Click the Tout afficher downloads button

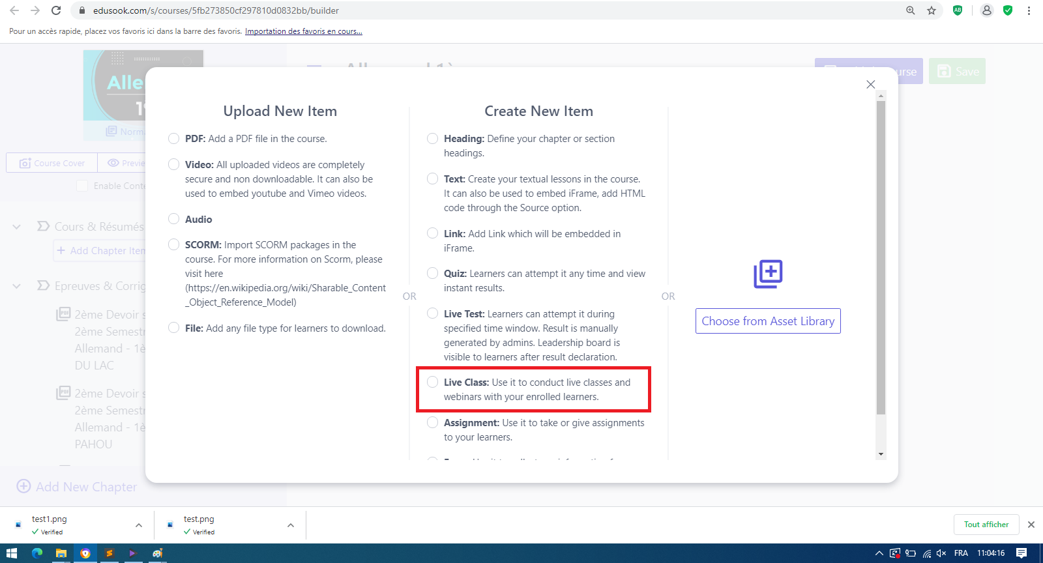(986, 525)
